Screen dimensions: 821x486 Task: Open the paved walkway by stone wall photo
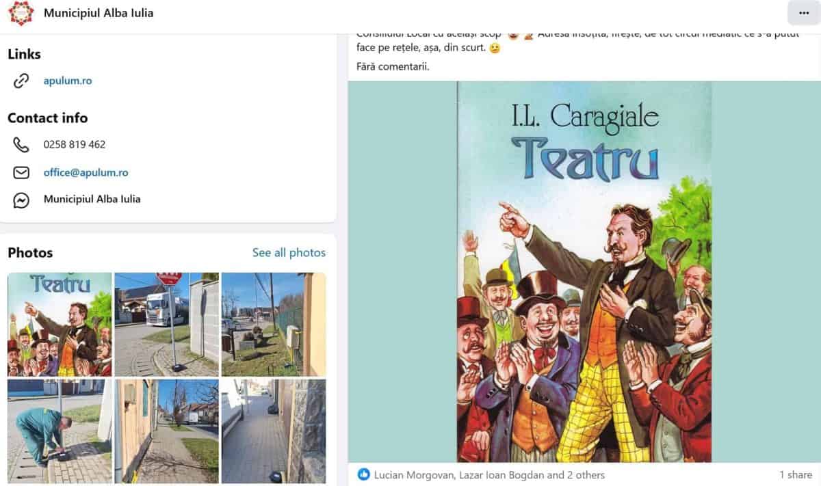(274, 431)
